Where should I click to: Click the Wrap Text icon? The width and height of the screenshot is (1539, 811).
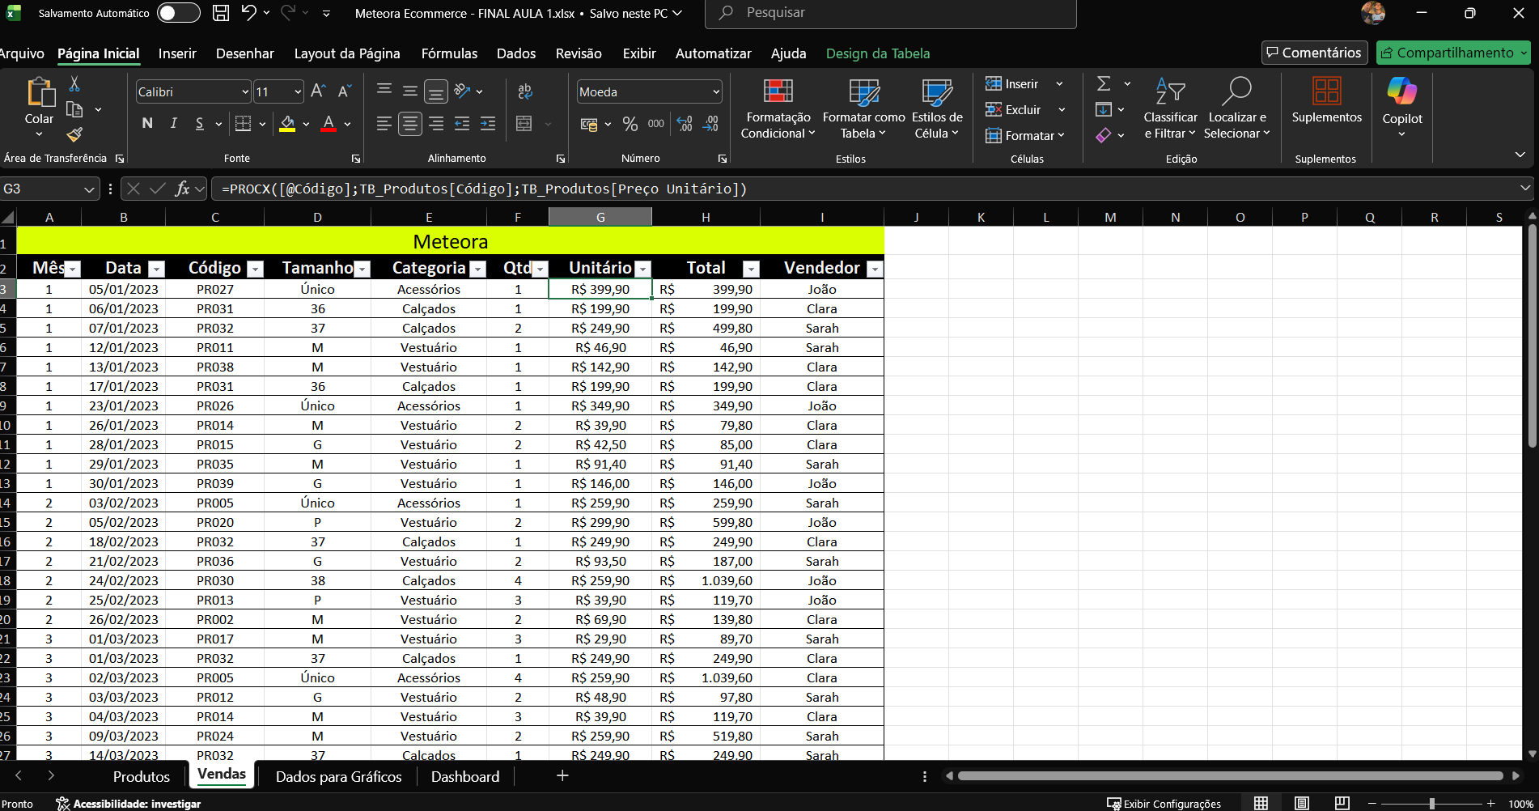click(x=525, y=91)
